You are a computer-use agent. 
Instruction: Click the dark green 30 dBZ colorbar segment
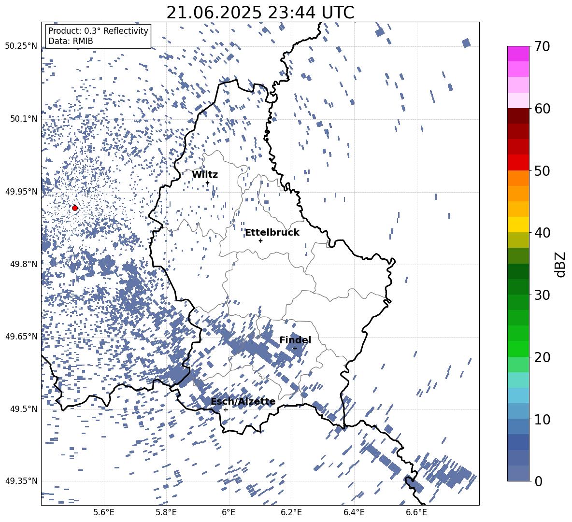pos(518,287)
